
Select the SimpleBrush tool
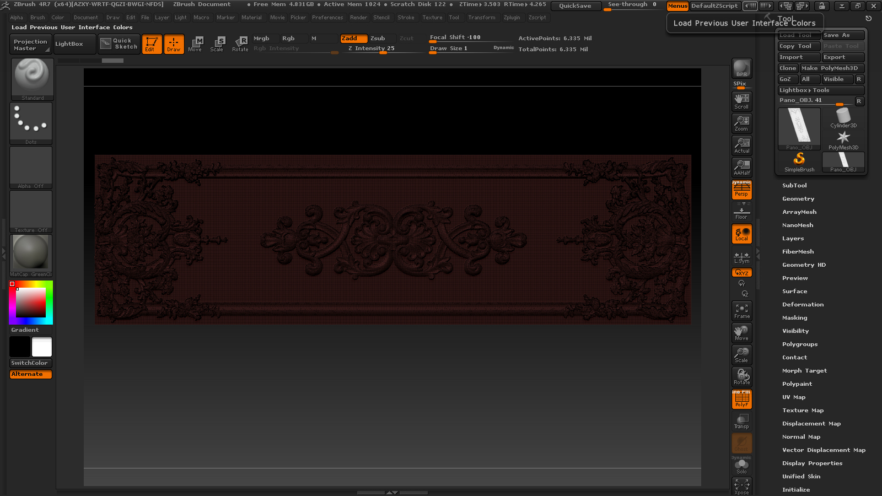point(799,162)
